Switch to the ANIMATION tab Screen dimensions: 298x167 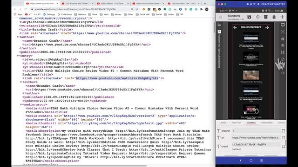tap(267, 122)
